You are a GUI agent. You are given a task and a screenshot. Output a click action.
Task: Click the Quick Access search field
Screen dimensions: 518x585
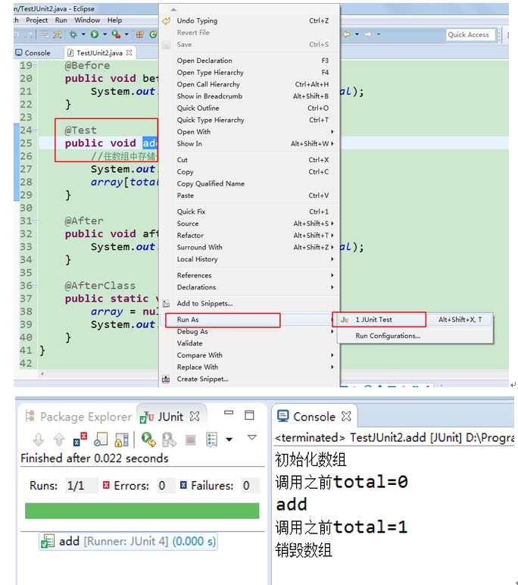coord(470,35)
